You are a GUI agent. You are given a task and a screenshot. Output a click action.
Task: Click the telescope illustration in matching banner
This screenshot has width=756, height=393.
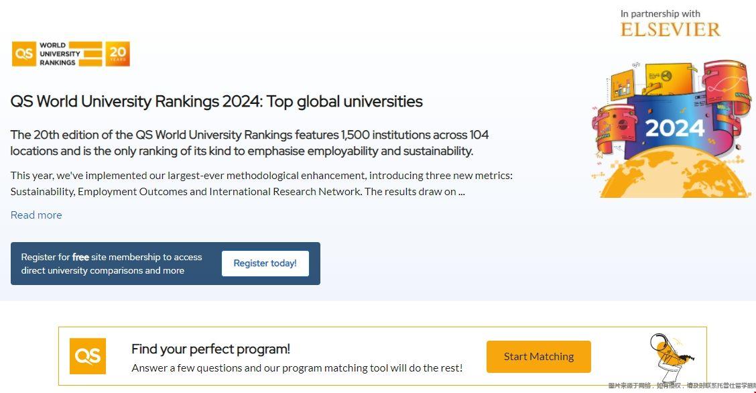point(672,357)
